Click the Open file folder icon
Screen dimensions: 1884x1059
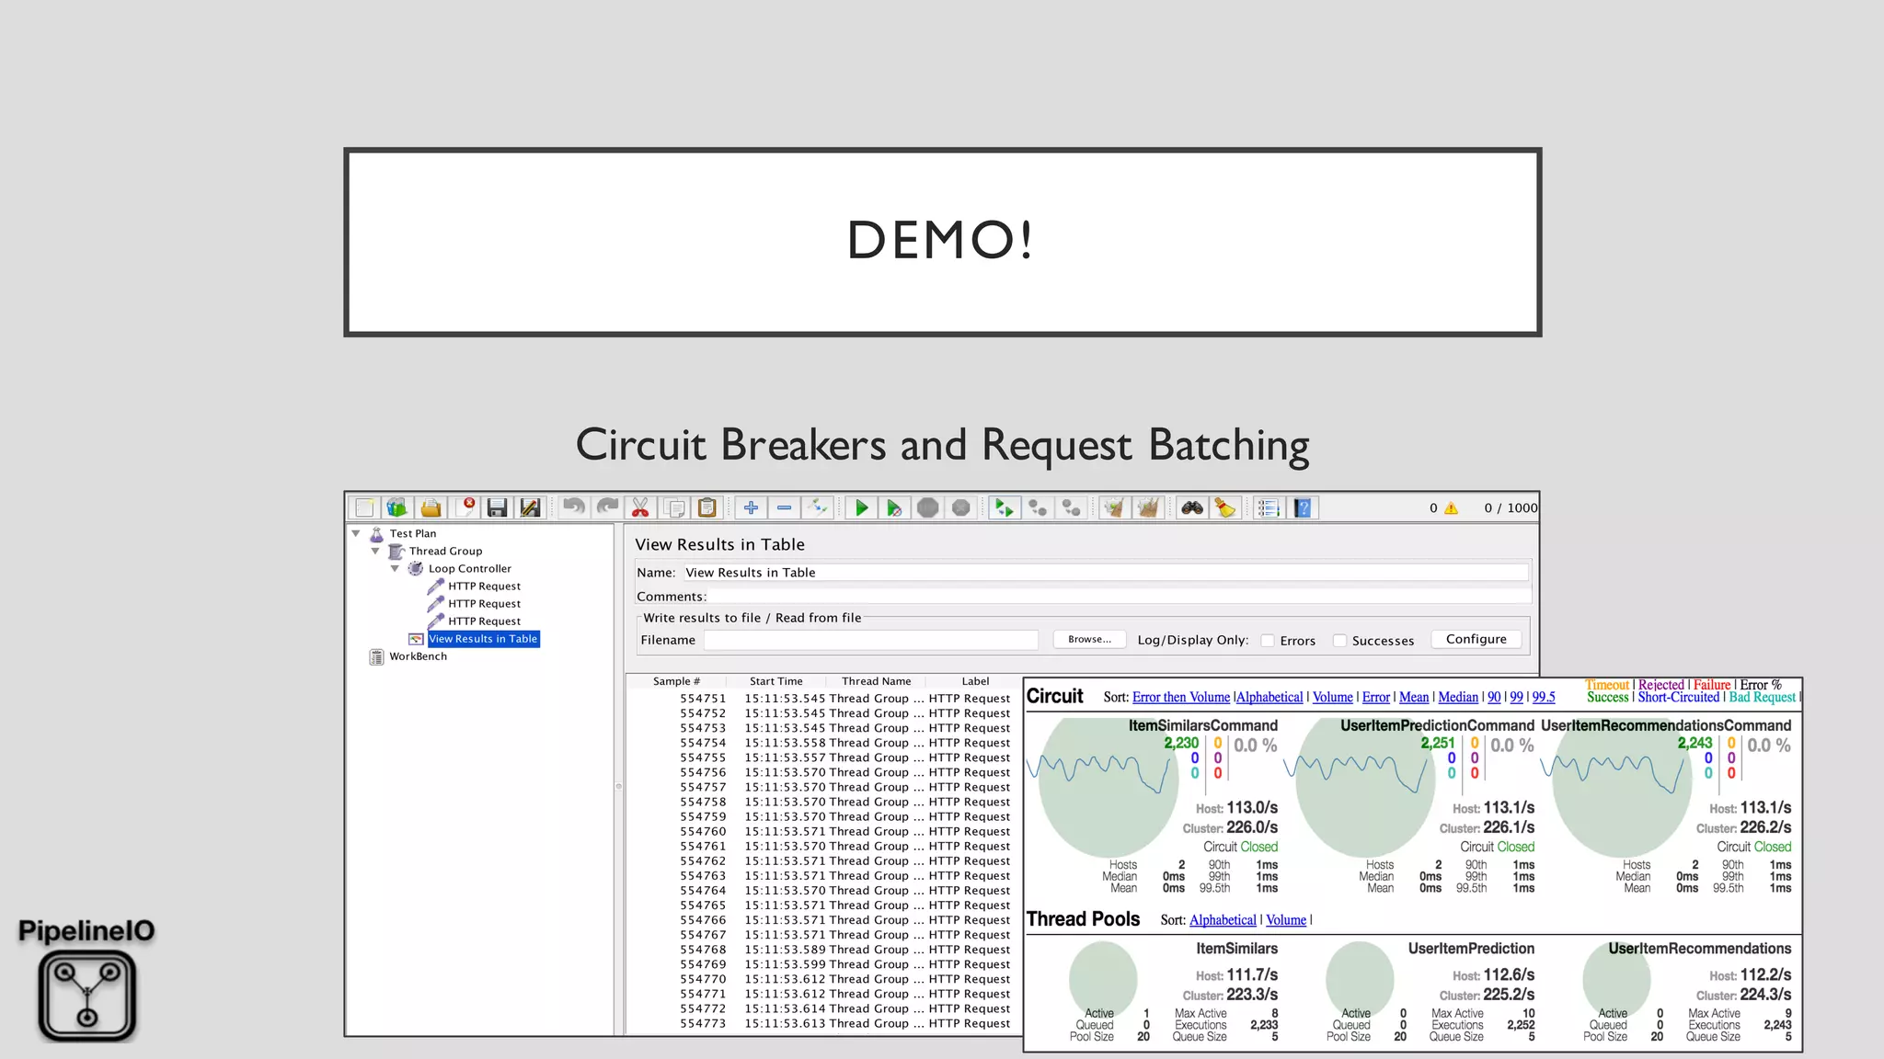pyautogui.click(x=431, y=507)
